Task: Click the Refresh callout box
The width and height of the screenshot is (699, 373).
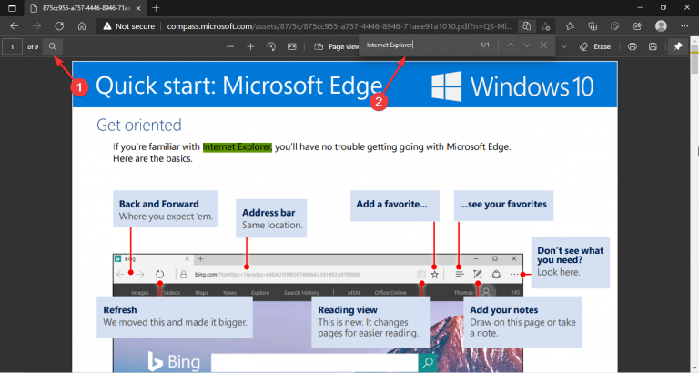Action: [175, 317]
